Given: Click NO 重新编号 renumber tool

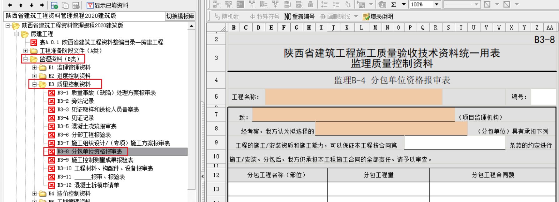Looking at the screenshot, I should (299, 16).
